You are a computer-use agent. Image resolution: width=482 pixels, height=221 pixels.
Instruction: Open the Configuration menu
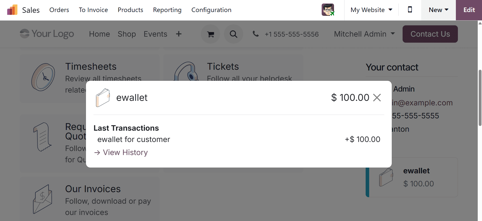tap(211, 10)
